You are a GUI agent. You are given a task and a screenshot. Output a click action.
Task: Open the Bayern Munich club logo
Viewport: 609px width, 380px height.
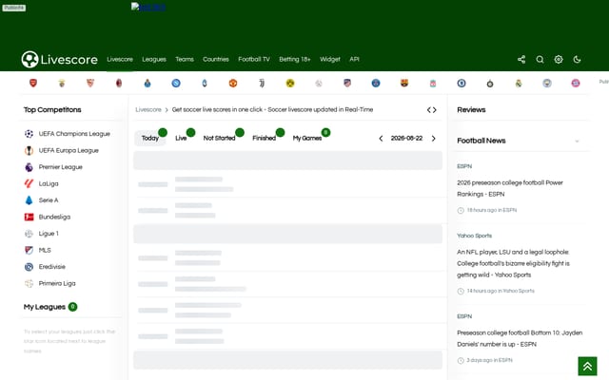coord(576,83)
